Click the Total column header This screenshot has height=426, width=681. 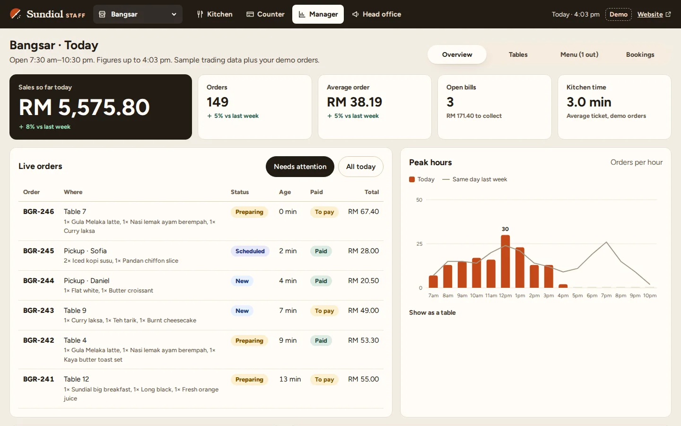pyautogui.click(x=372, y=192)
